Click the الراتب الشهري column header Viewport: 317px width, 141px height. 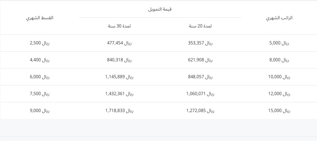(279, 18)
